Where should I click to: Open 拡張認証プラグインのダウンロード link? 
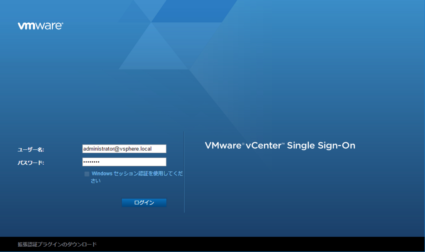57,245
